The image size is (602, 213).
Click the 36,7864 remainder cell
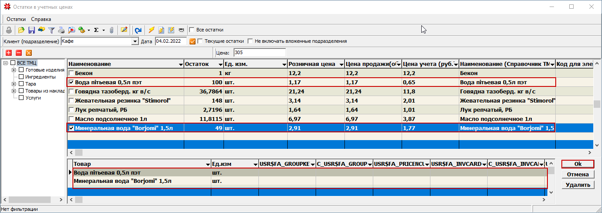click(203, 91)
